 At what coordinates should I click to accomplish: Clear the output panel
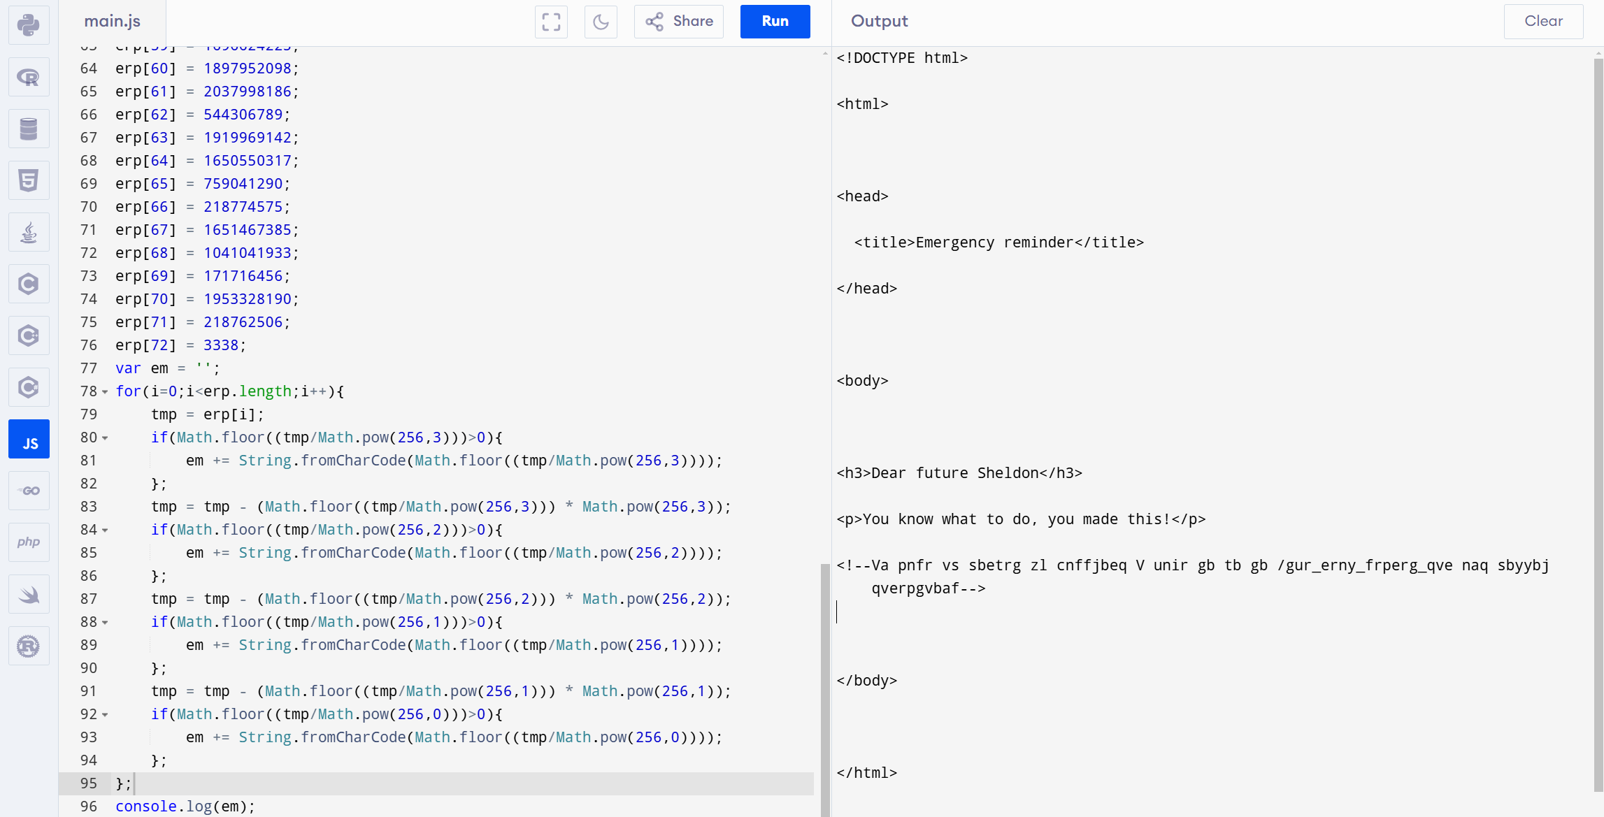click(x=1543, y=22)
